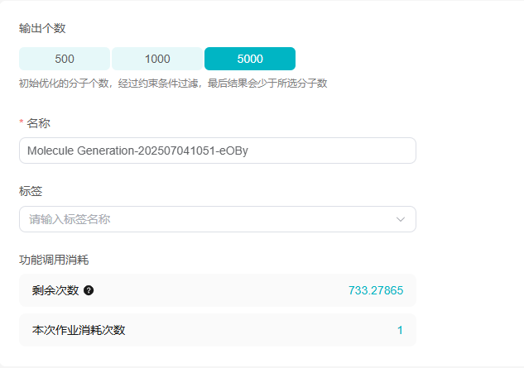The height and width of the screenshot is (368, 524).
Task: Click the 功能调用消耗 section heading
Action: [x=54, y=260]
